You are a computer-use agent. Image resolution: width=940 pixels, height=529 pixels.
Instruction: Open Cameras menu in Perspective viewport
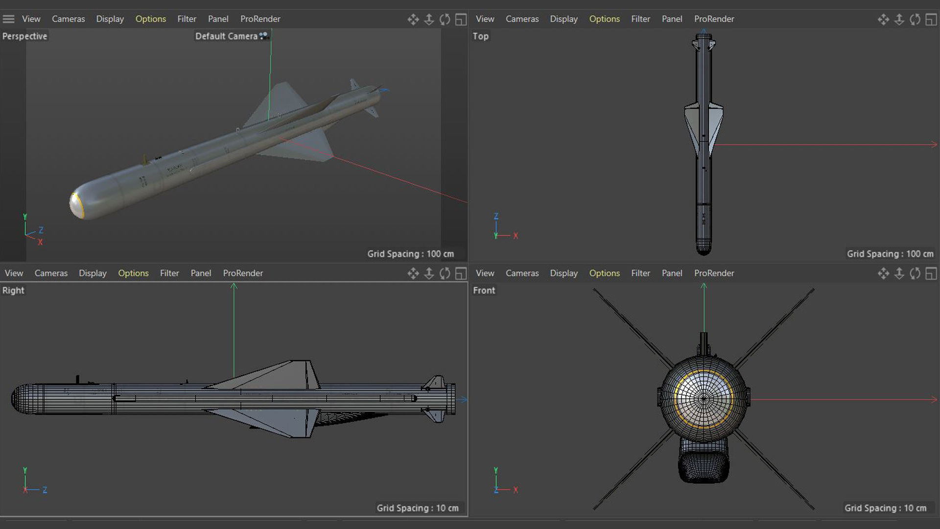tap(68, 19)
